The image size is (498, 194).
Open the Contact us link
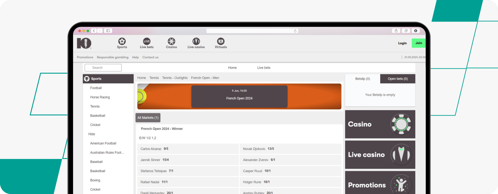click(x=151, y=57)
